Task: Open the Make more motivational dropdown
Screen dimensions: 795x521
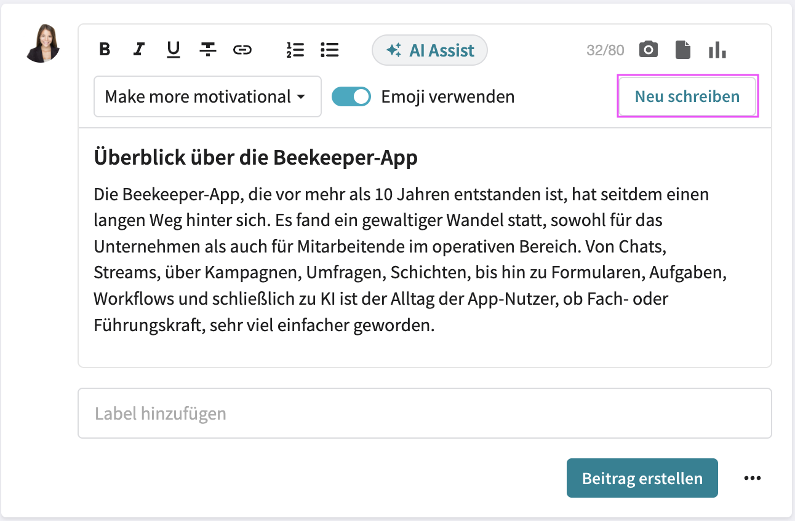Action: (207, 96)
